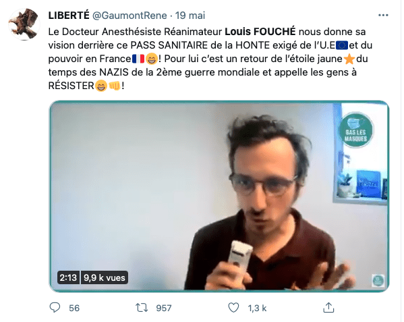
Task: Click the reply speech bubble icon
Action: 55,308
